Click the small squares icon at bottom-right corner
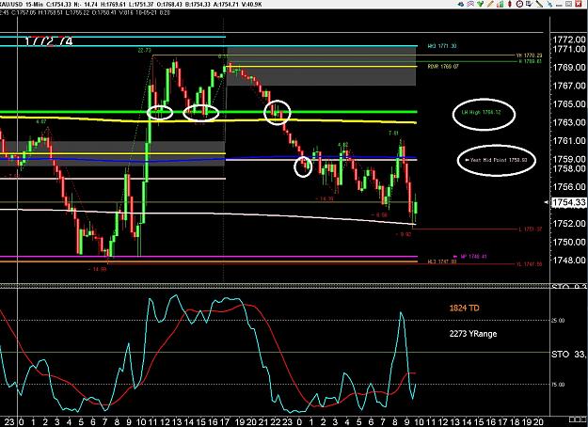588x427 pixels. point(578,419)
